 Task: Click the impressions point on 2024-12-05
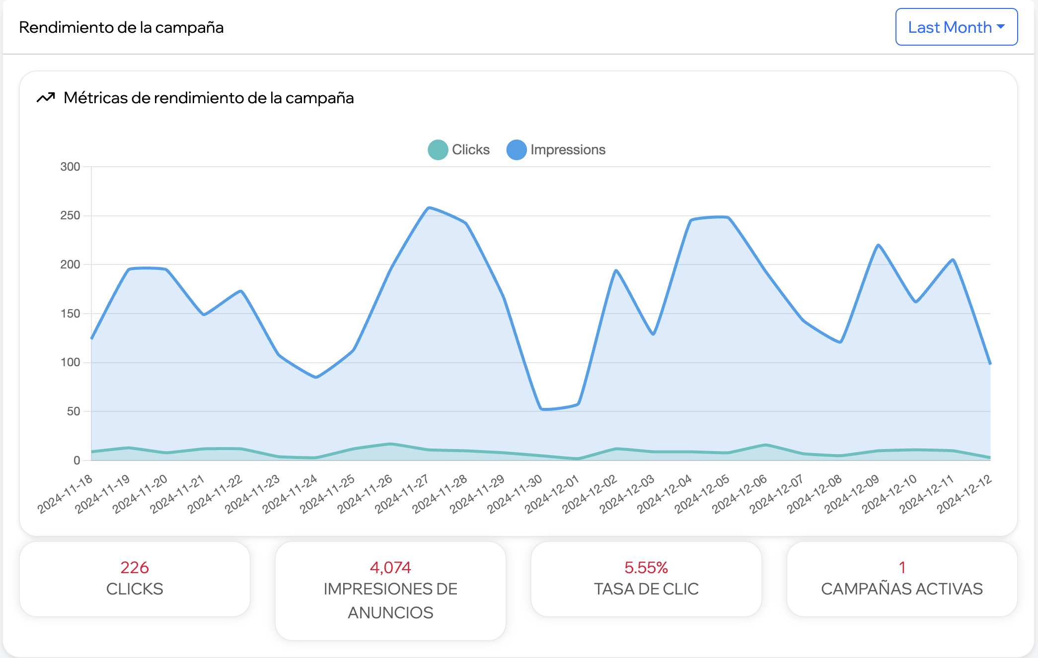tap(728, 217)
